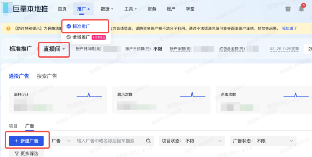This screenshot has height=157, width=312.
Task: Open the 工具 menu
Action: coord(131,9)
